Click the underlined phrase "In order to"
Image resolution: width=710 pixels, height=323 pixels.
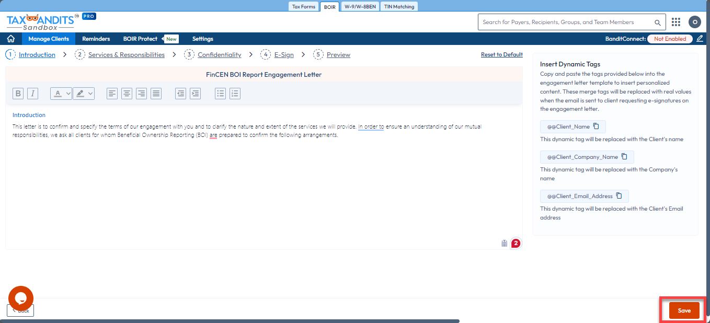pyautogui.click(x=371, y=126)
